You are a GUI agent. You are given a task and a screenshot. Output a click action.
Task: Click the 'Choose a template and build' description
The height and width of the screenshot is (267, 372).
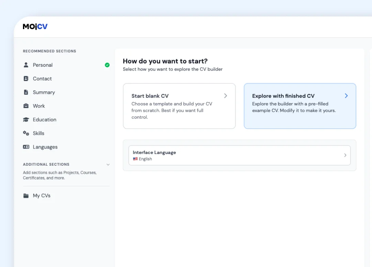pos(172,110)
